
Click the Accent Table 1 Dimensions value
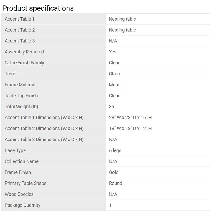[130, 118]
